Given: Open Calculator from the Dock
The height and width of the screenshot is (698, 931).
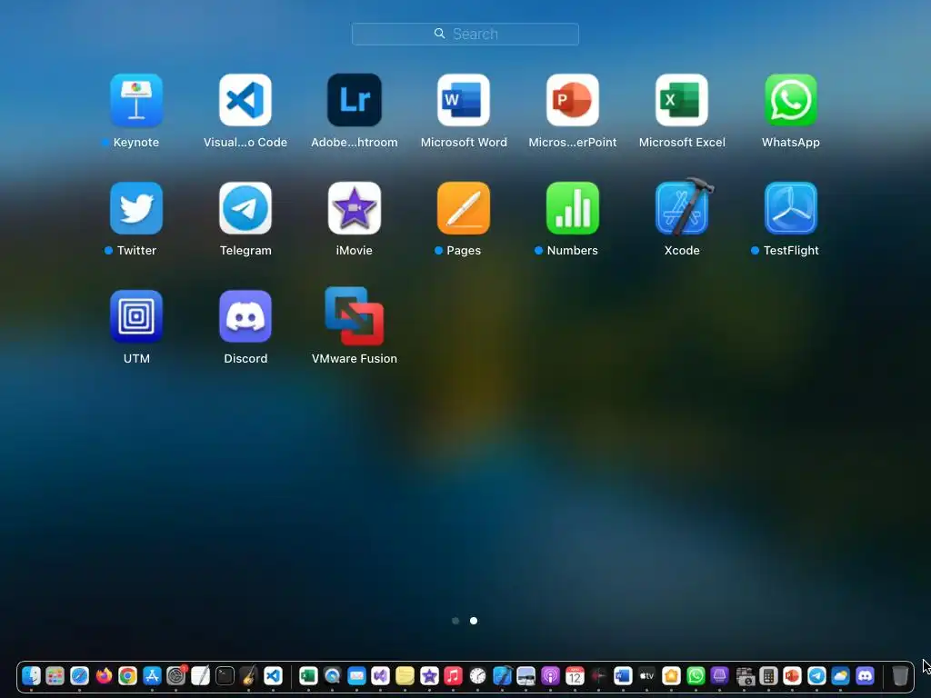Looking at the screenshot, I should [768, 675].
